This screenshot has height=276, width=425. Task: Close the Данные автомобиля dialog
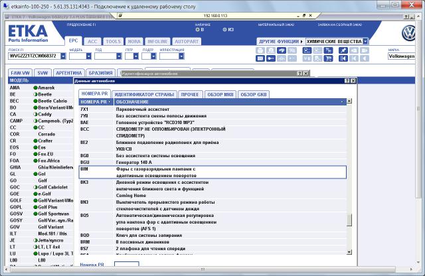pos(353,81)
